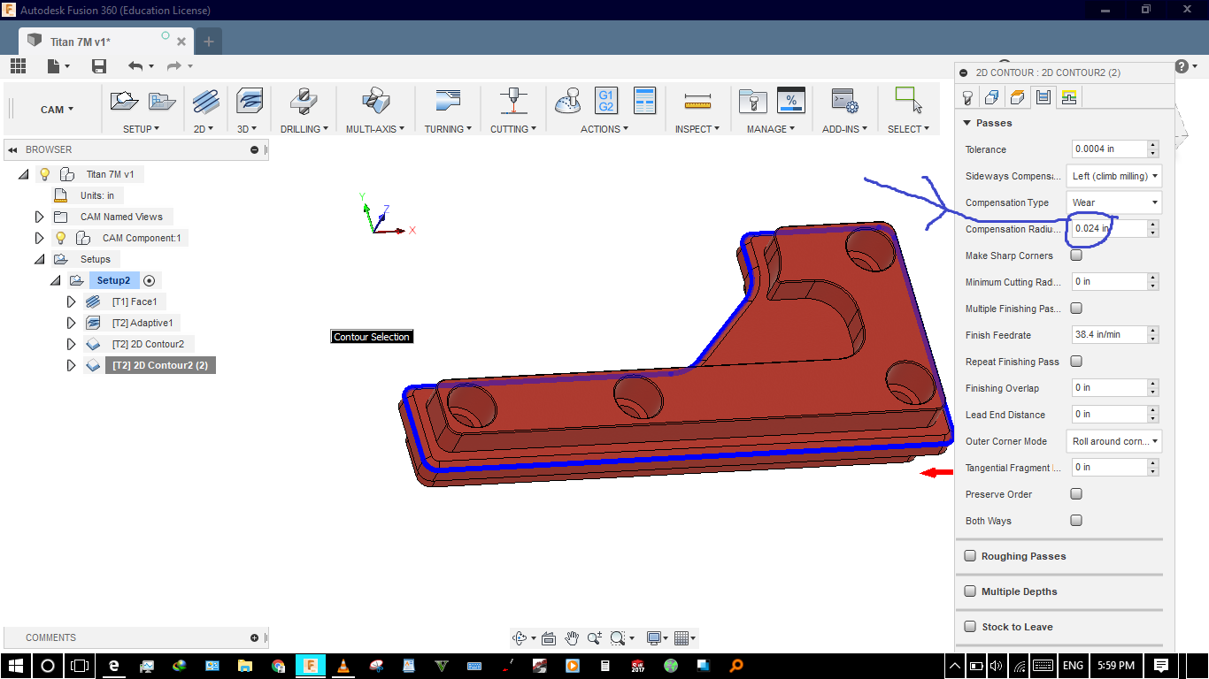Open the Compensation Type dropdown

tap(1113, 202)
